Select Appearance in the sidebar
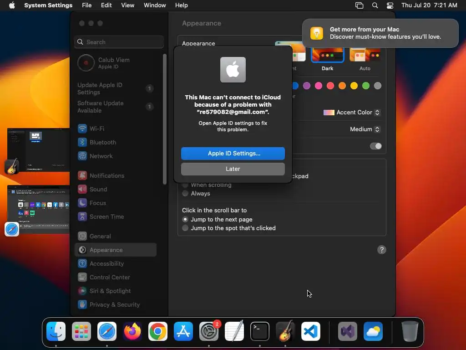The image size is (466, 350). point(115,250)
